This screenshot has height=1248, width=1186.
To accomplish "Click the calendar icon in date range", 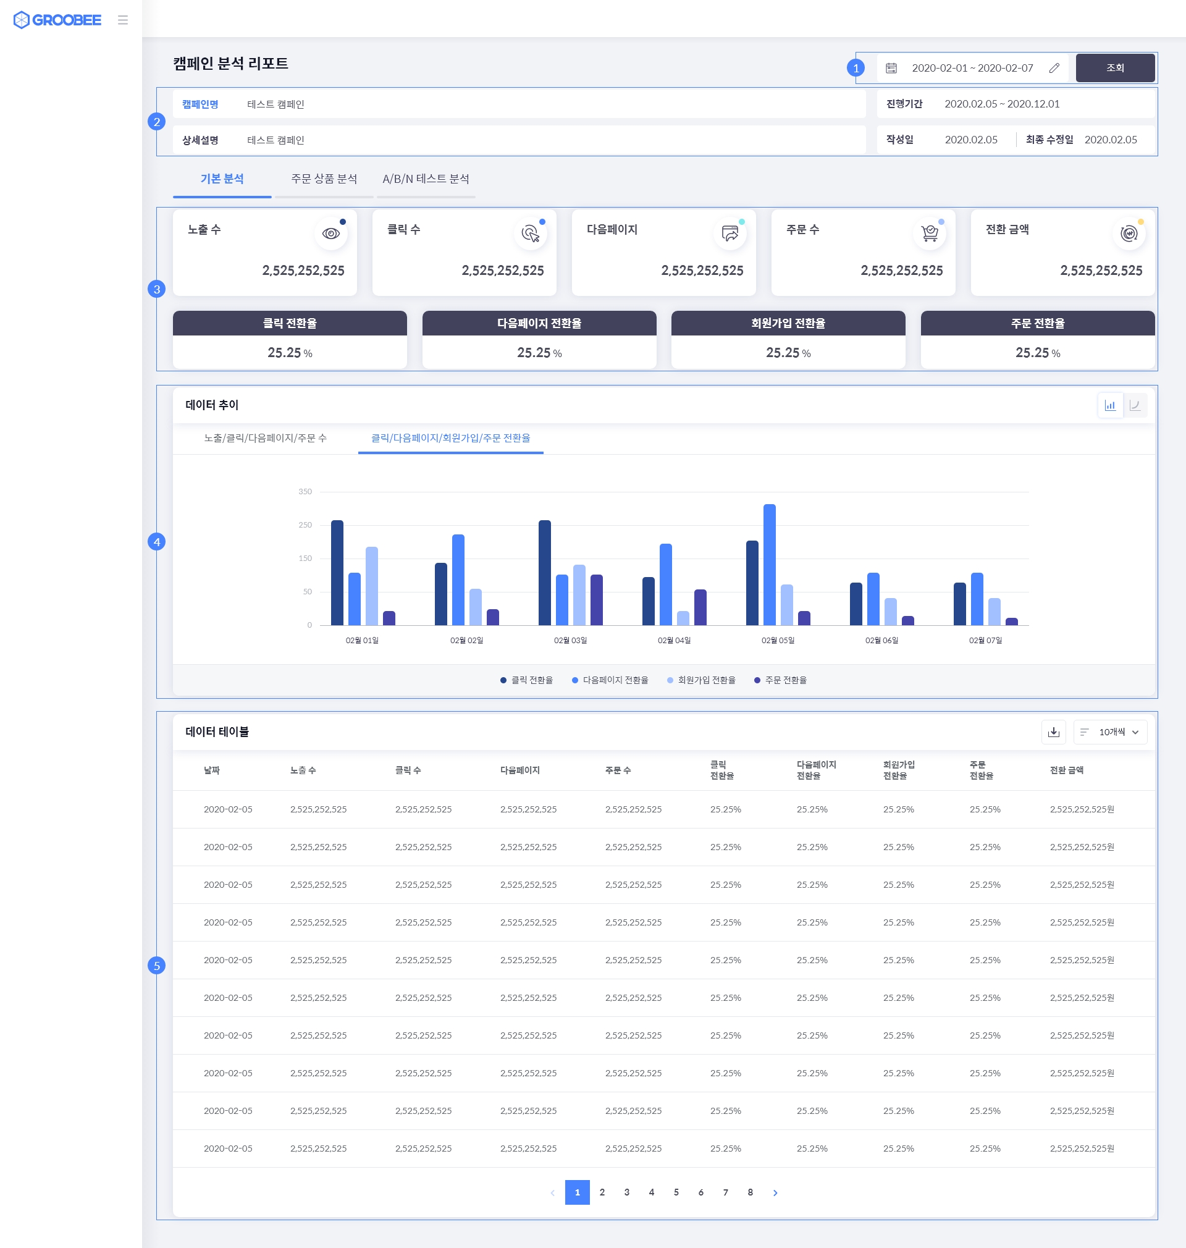I will 891,69.
